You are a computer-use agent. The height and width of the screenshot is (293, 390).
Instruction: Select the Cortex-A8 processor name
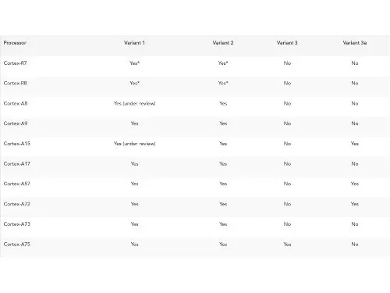click(x=16, y=103)
